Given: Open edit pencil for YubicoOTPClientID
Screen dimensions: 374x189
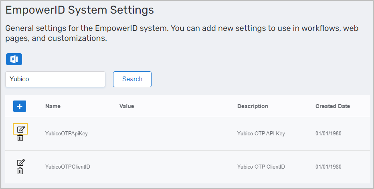Looking at the screenshot, I should pos(20,162).
